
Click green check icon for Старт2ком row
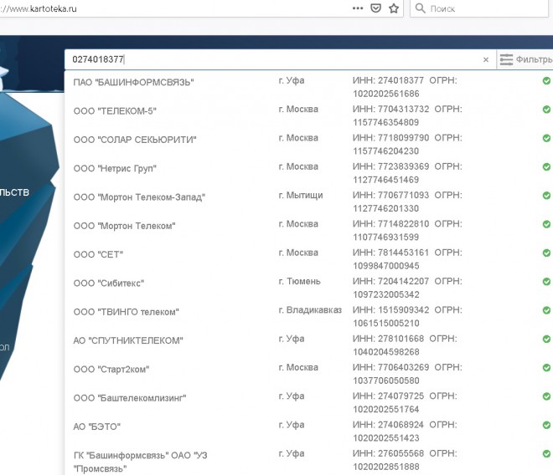pyautogui.click(x=546, y=368)
